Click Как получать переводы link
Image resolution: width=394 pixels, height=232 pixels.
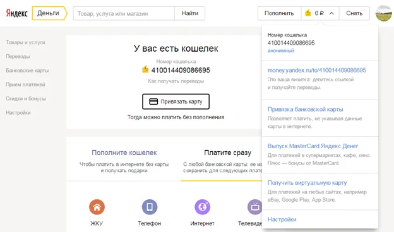pos(176,81)
